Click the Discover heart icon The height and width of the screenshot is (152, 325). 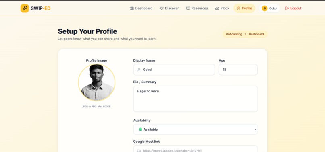coord(162,8)
